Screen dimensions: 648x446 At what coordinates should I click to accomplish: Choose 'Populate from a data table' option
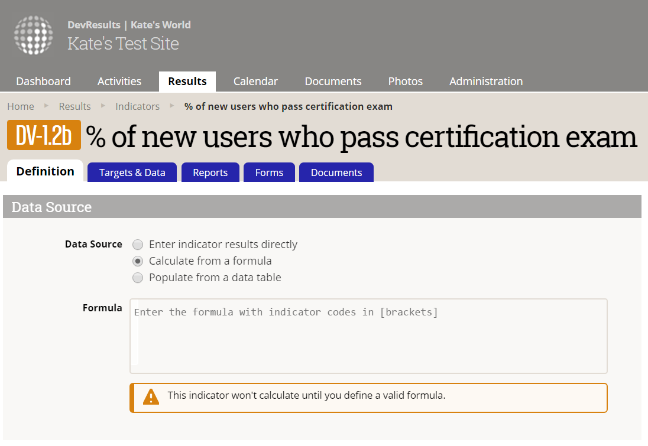click(138, 278)
